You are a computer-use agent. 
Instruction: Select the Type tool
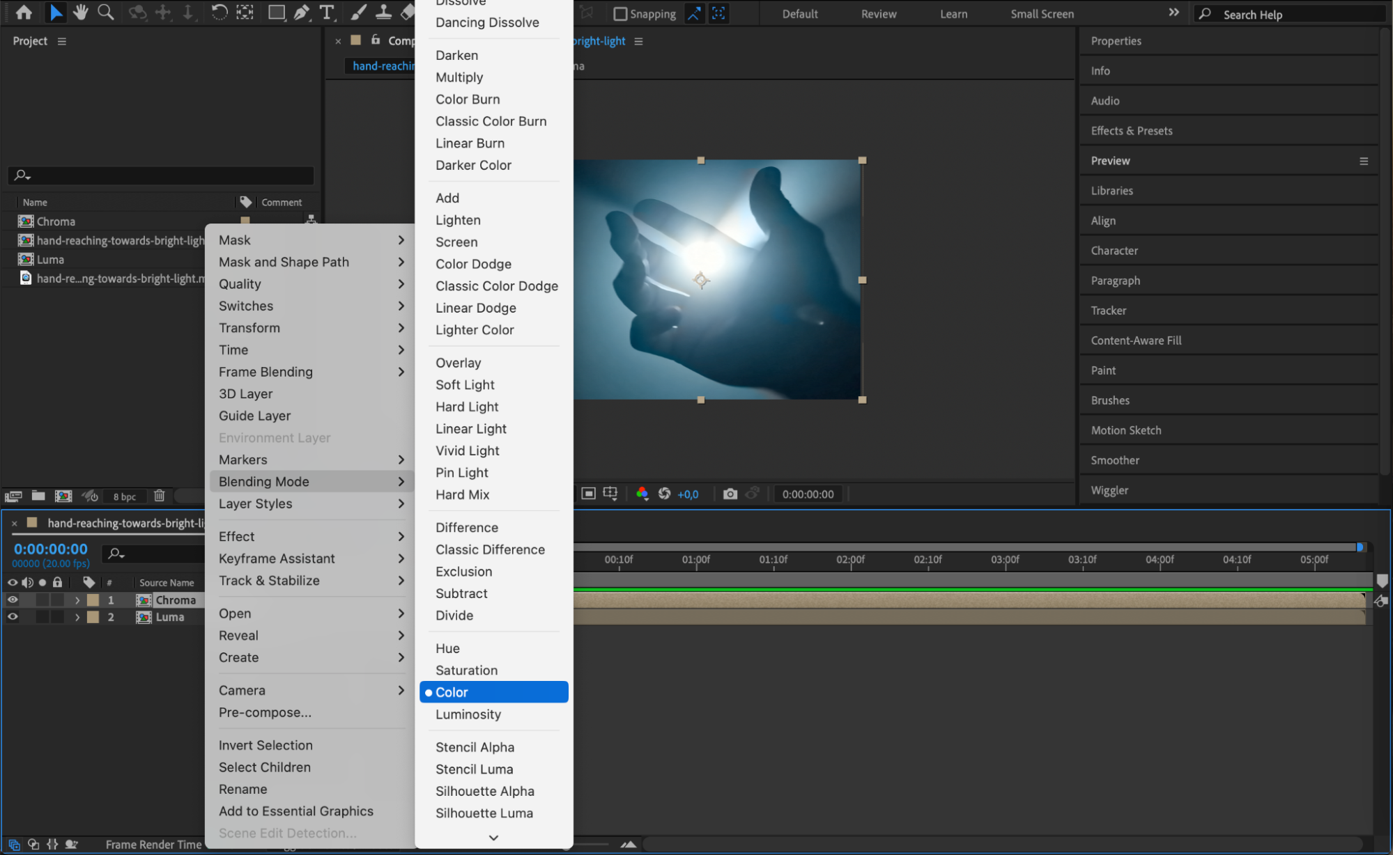tap(326, 12)
